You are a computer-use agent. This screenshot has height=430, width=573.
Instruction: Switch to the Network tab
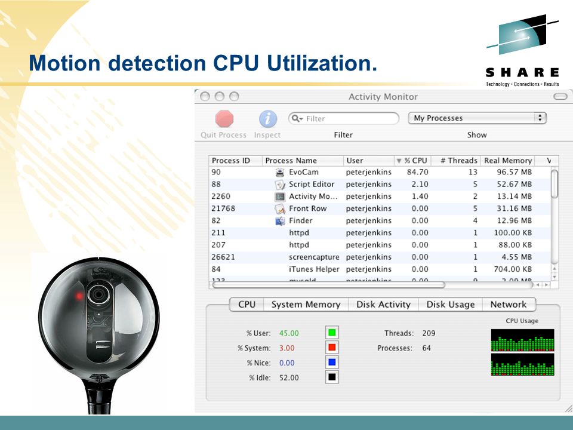click(509, 305)
